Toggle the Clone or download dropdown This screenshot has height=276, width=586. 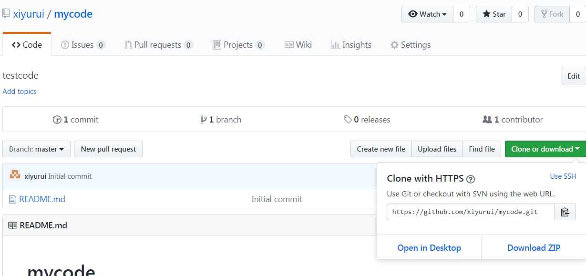coord(545,149)
